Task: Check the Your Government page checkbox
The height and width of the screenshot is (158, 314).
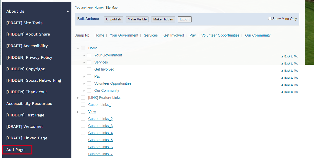Action: (x=89, y=55)
